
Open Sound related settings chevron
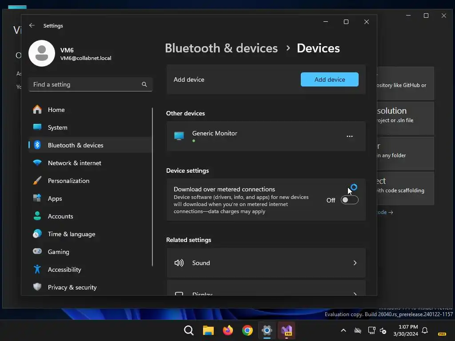pos(355,263)
